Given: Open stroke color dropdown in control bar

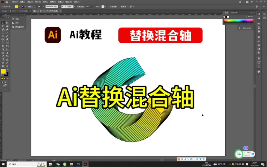Looking at the screenshot, I should click(25, 7).
